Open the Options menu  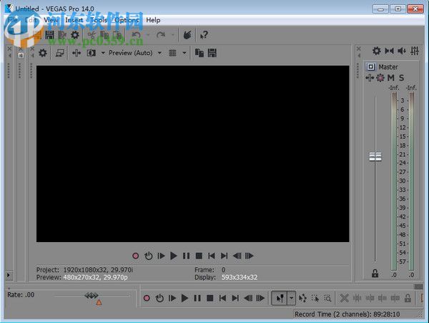127,20
